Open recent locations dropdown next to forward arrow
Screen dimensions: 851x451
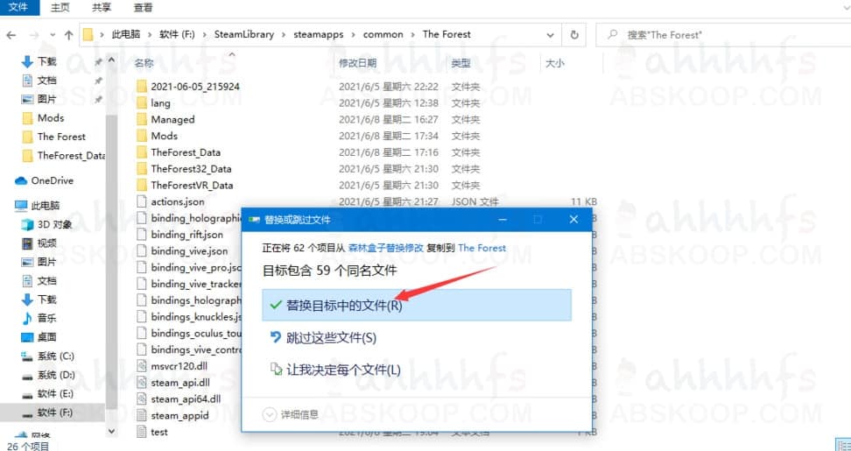53,35
